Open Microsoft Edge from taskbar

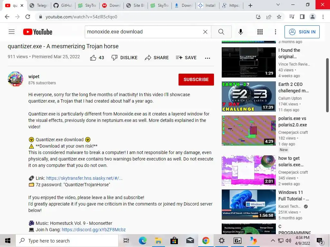click(x=142, y=241)
